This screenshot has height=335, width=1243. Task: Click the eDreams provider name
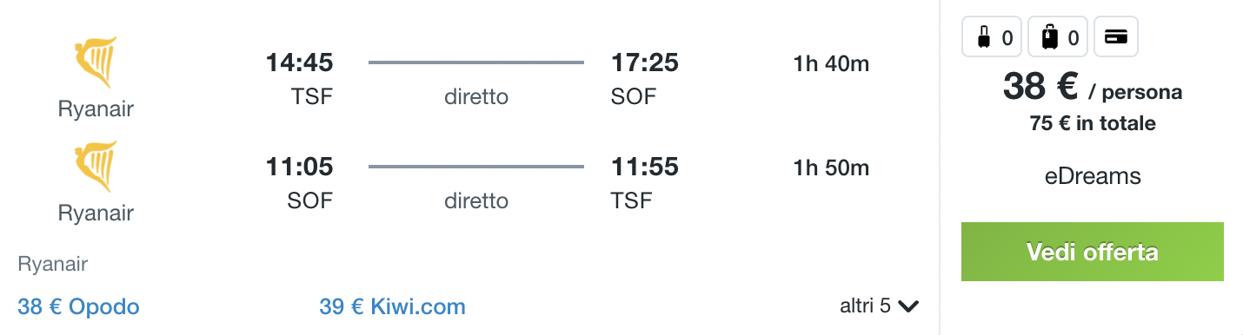(1092, 177)
